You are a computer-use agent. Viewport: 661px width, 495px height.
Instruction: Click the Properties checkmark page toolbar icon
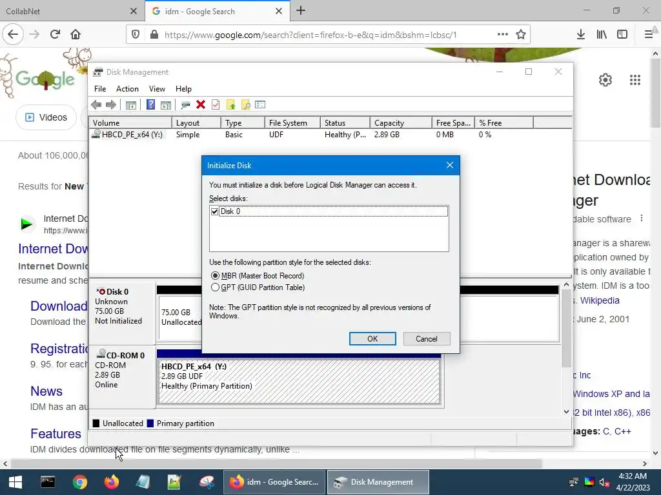(216, 105)
